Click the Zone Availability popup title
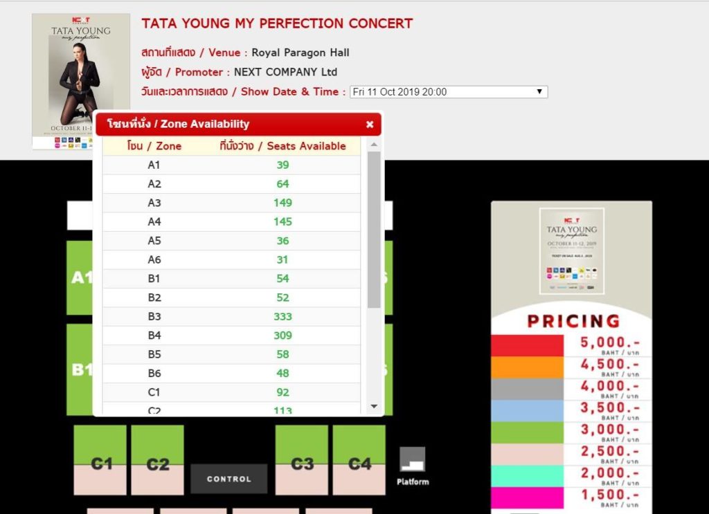709x514 pixels. point(178,124)
